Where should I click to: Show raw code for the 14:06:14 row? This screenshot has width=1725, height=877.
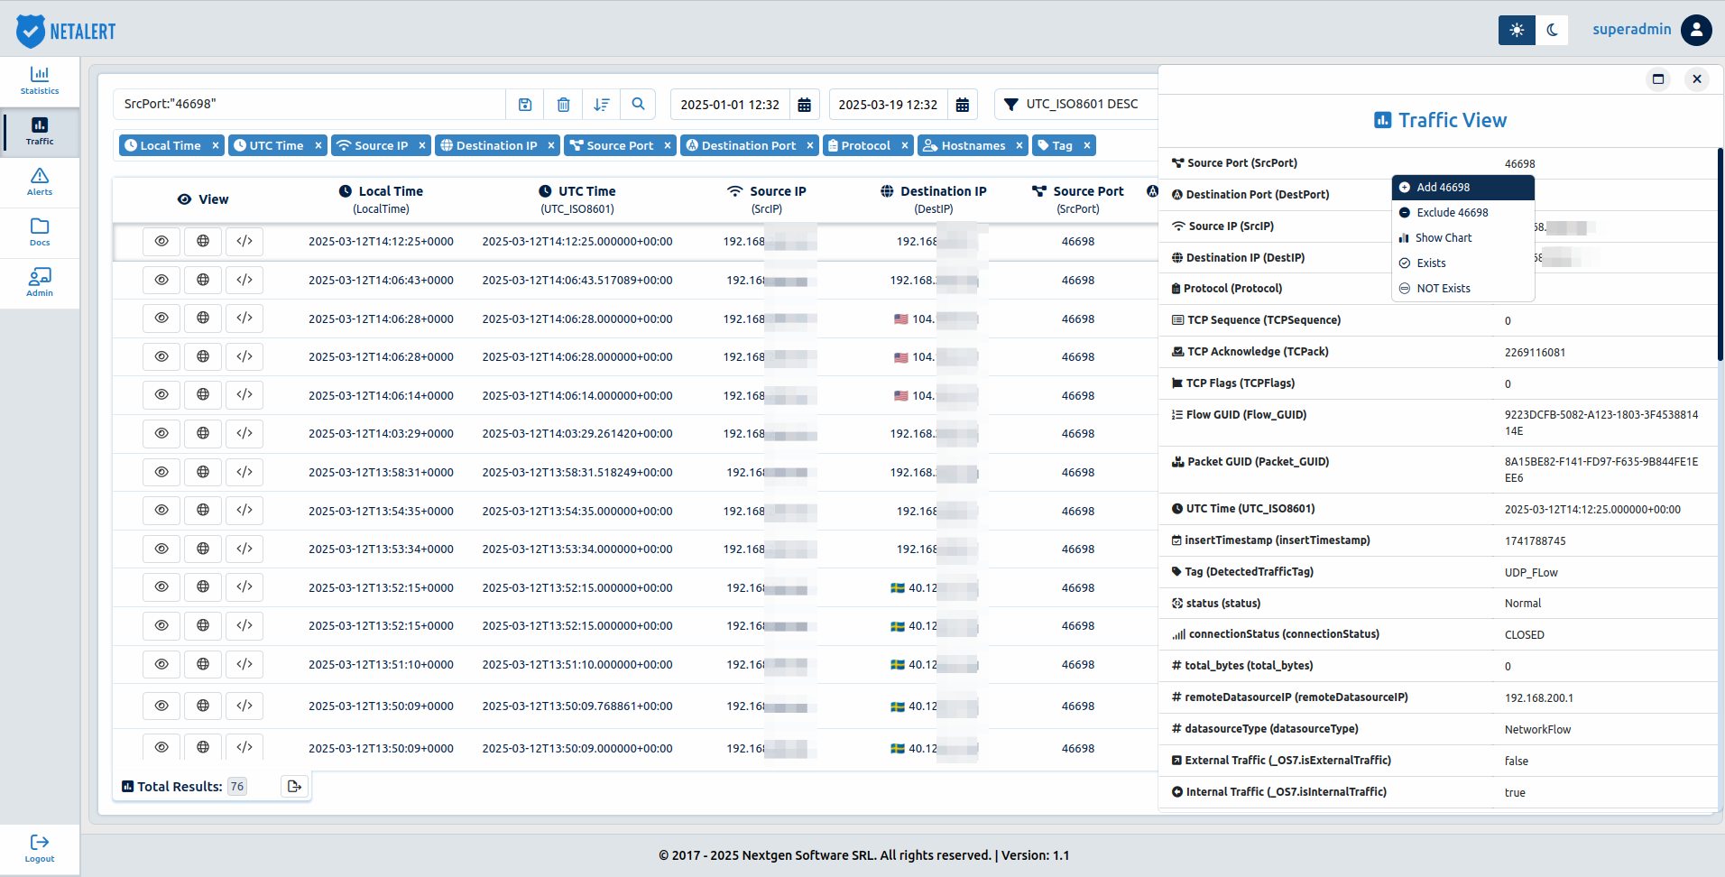(244, 394)
